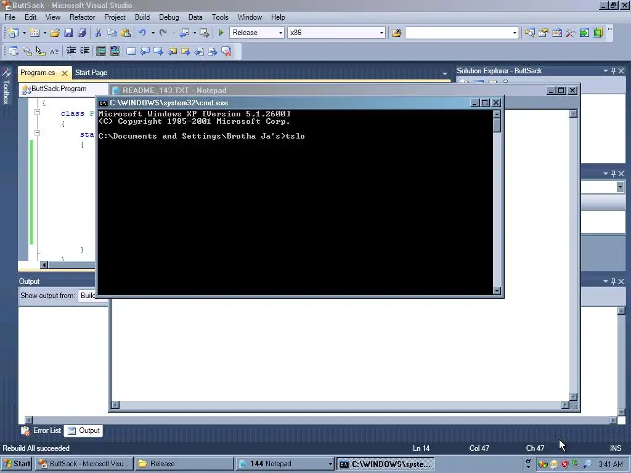Click the Paste clipboard icon
631x473 pixels.
126,33
